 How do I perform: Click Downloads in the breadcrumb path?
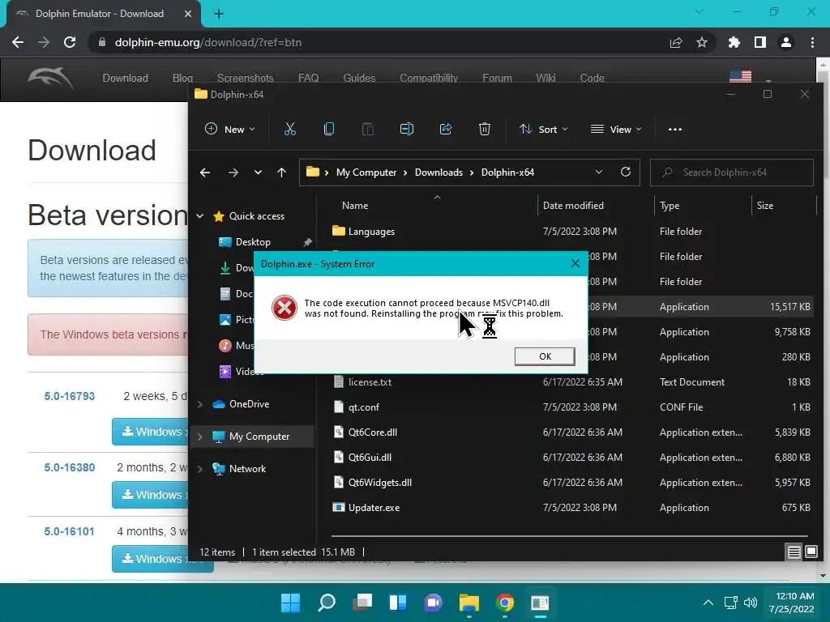click(439, 173)
